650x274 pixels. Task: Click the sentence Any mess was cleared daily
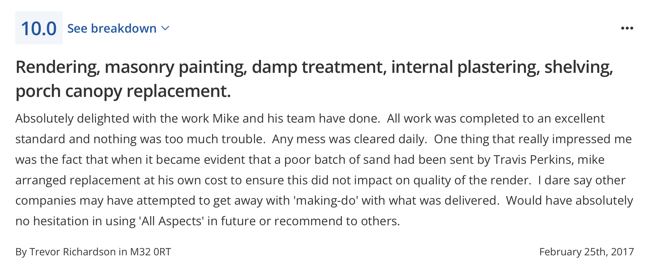(x=349, y=139)
